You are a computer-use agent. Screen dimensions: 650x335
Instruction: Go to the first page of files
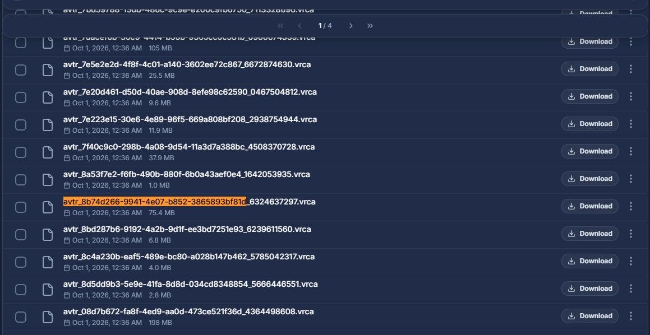(x=280, y=26)
